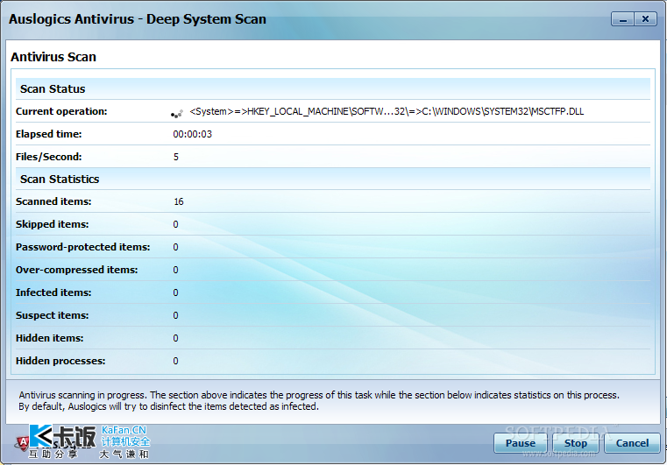The width and height of the screenshot is (667, 465).
Task: Click the Files/Second label
Action: pos(48,157)
